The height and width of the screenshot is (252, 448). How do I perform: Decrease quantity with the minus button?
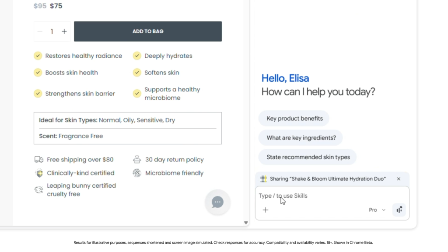click(x=40, y=31)
